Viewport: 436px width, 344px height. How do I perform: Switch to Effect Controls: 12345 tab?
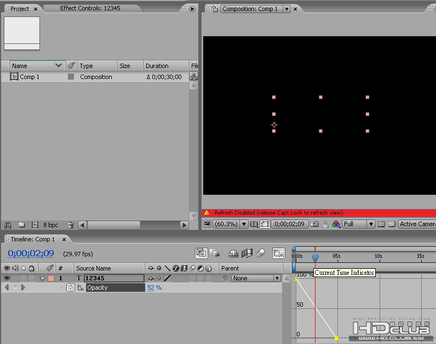tap(90, 8)
